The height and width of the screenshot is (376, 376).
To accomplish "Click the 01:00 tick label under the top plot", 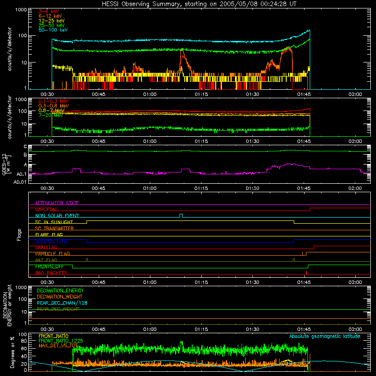I will [x=150, y=94].
